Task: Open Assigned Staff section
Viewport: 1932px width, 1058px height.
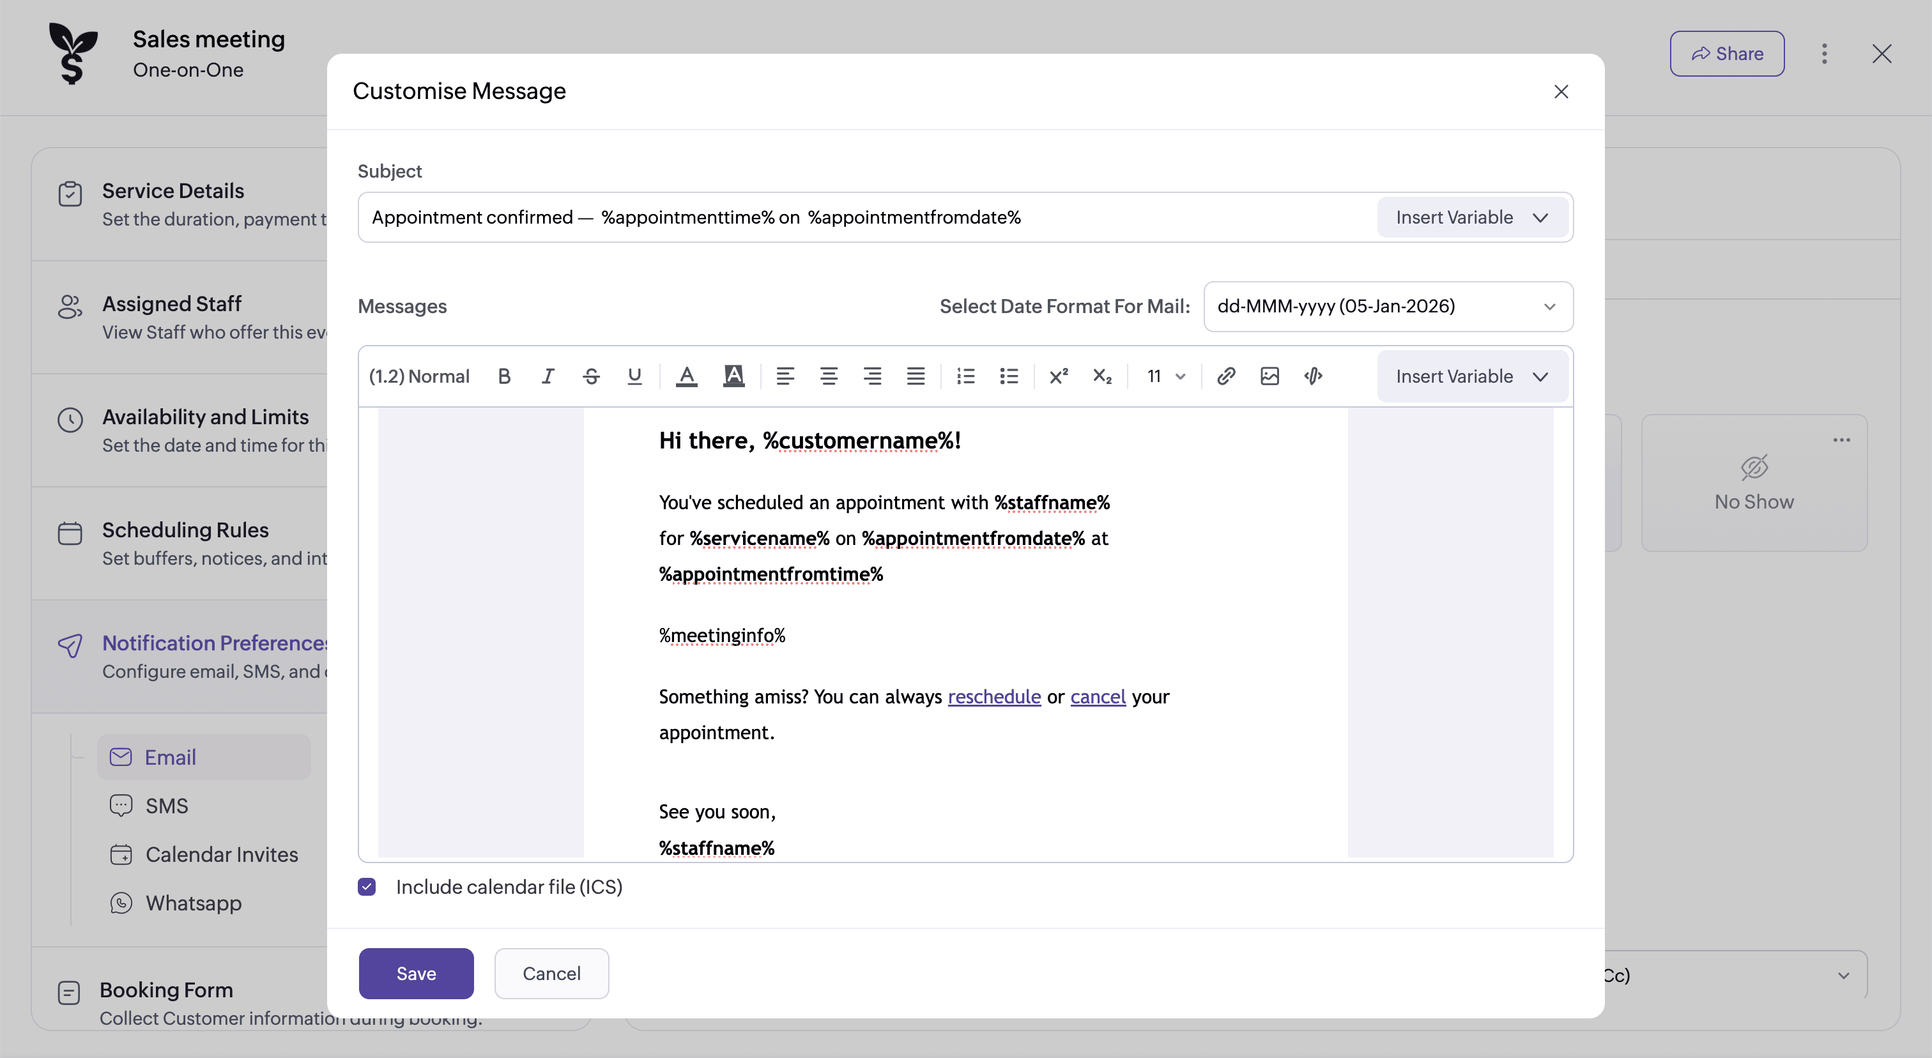Action: [x=180, y=317]
